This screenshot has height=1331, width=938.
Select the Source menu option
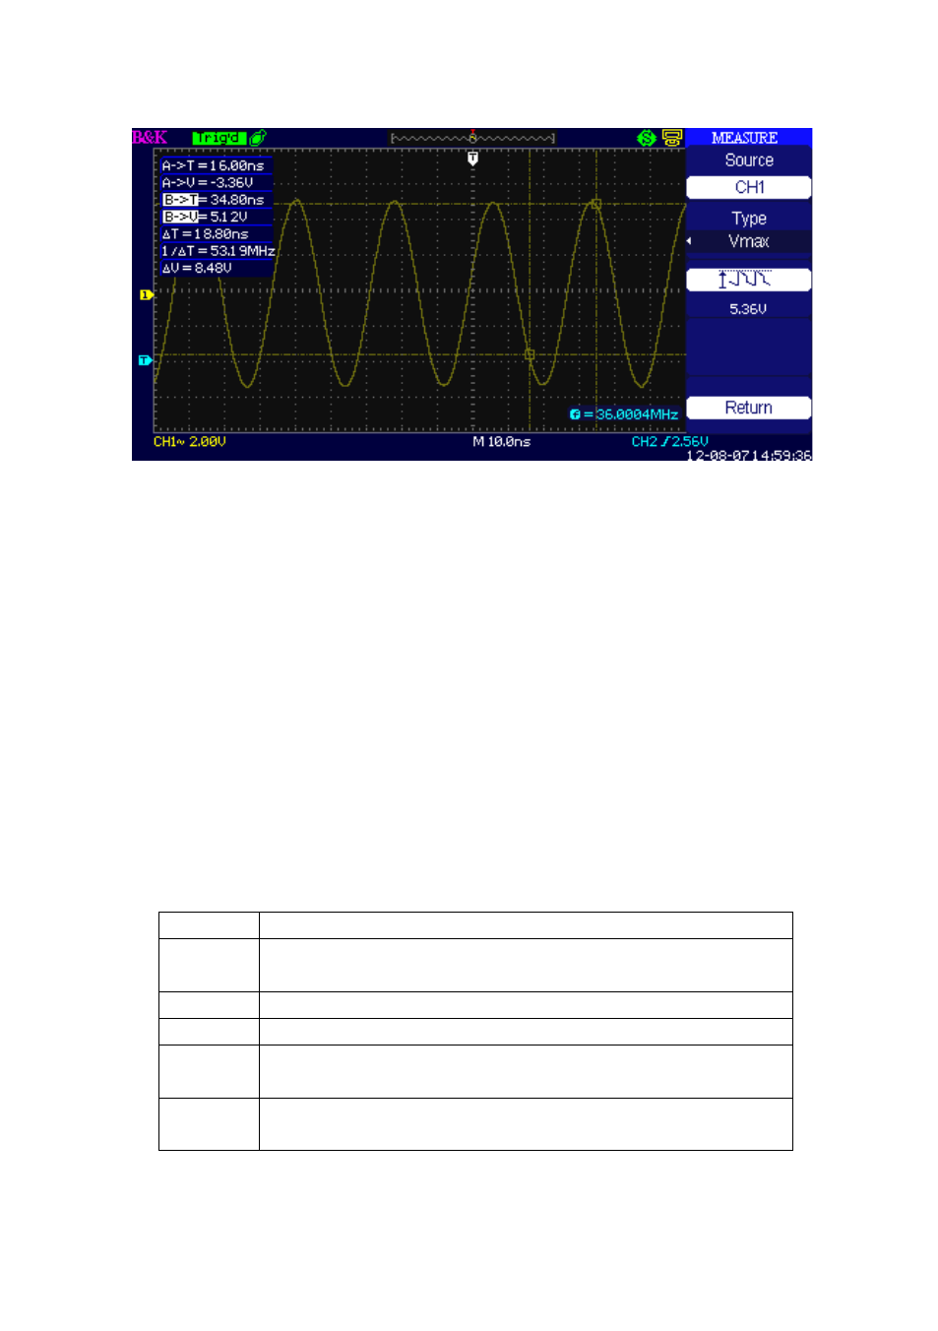pyautogui.click(x=749, y=160)
